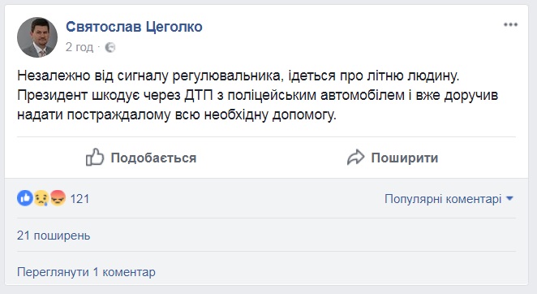537x294 pixels.
Task: Click the thumbs-up icon beside Подобається
Action: click(x=95, y=158)
